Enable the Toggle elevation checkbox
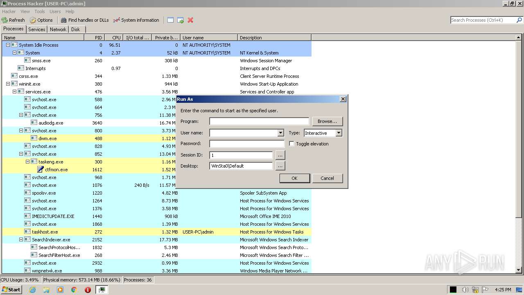524x295 pixels. (x=291, y=144)
